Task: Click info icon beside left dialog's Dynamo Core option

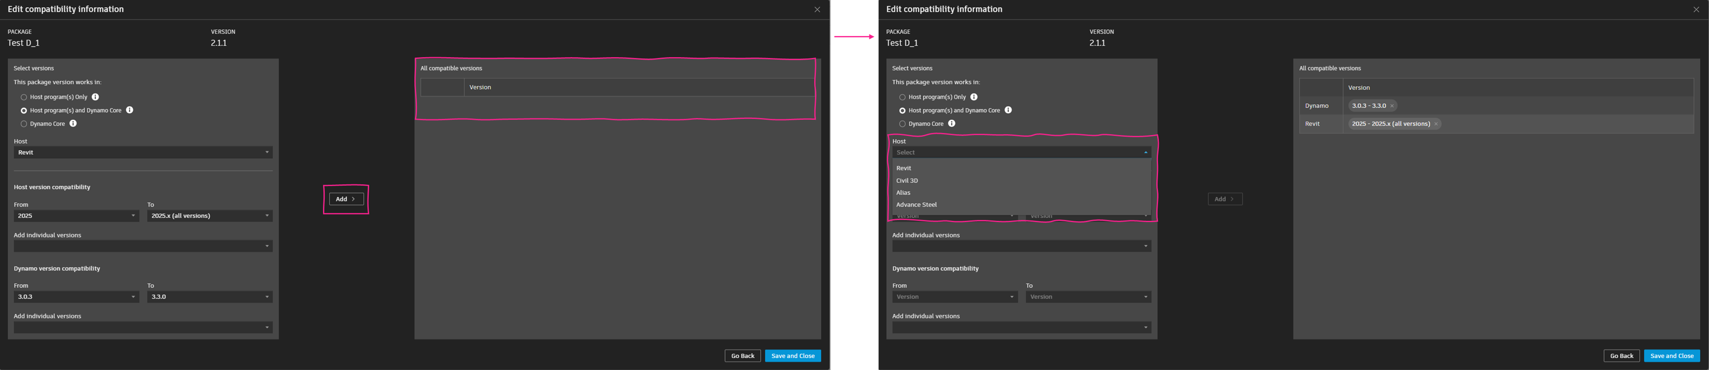Action: 74,124
